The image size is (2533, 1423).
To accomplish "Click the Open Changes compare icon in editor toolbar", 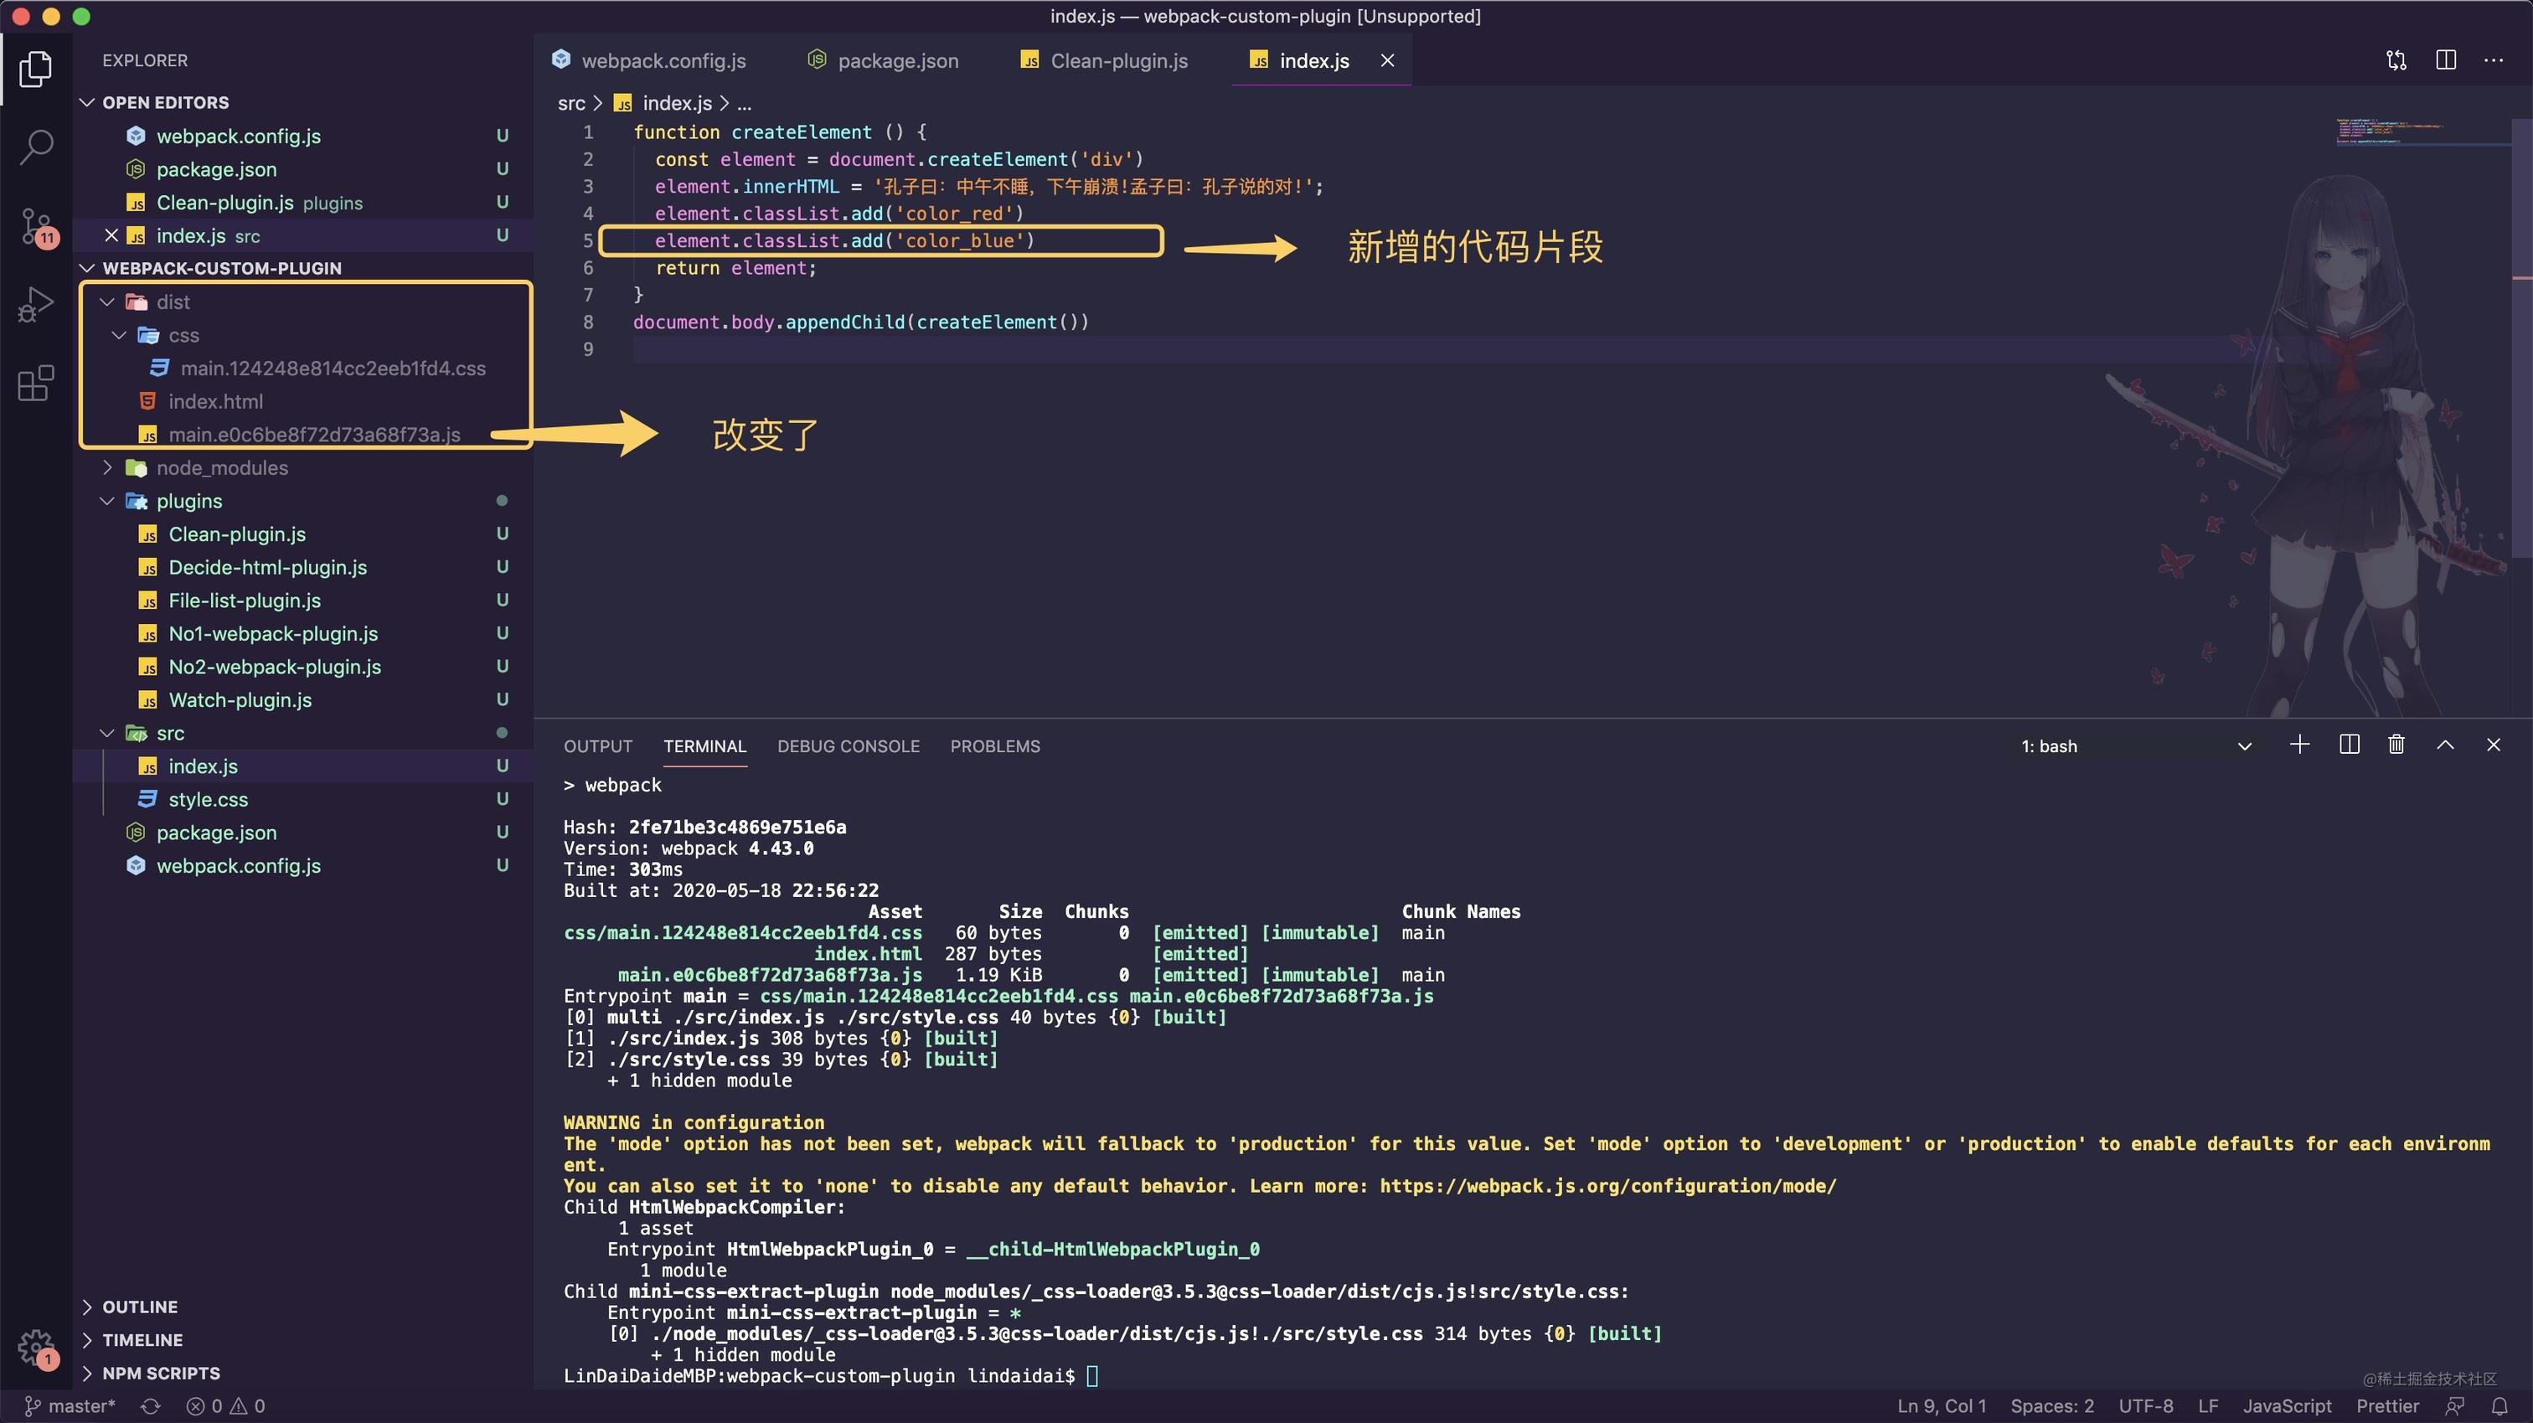I will 2396,60.
